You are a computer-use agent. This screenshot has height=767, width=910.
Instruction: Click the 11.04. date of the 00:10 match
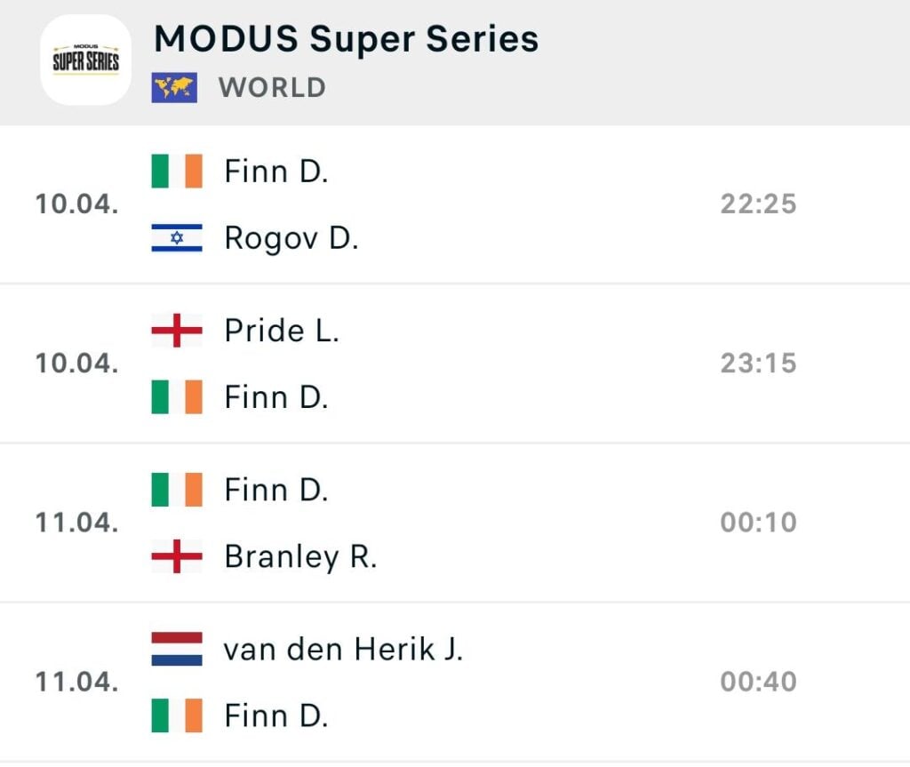76,523
